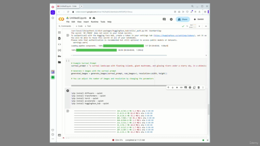Open the Code snippets panel
Image resolution: width=260 pixels, height=146 pixels.
tap(59, 44)
